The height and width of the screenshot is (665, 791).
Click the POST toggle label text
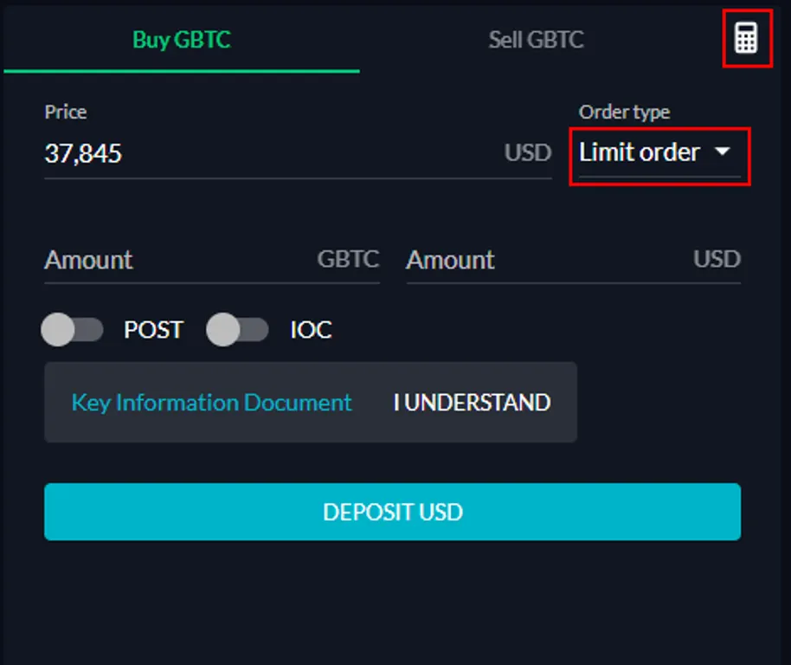153,330
